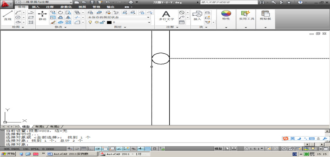Open the 未保存的图层状态 layer state dropdown
The image size is (330, 157).
coord(119,17)
